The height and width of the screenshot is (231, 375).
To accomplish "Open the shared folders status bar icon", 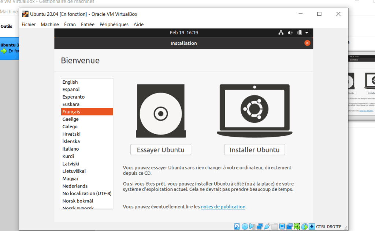I will coord(275,227).
